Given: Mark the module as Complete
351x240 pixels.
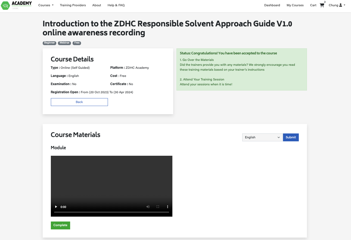Looking at the screenshot, I should pos(60,225).
